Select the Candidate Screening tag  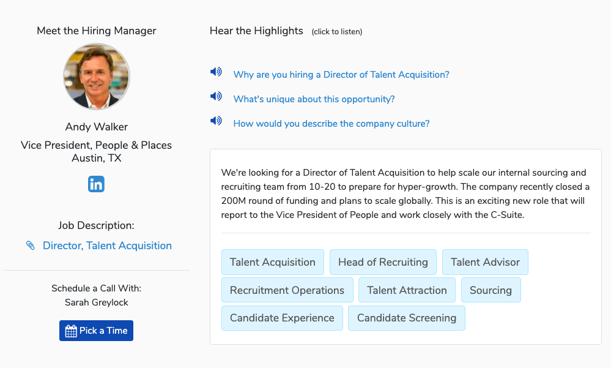click(407, 318)
